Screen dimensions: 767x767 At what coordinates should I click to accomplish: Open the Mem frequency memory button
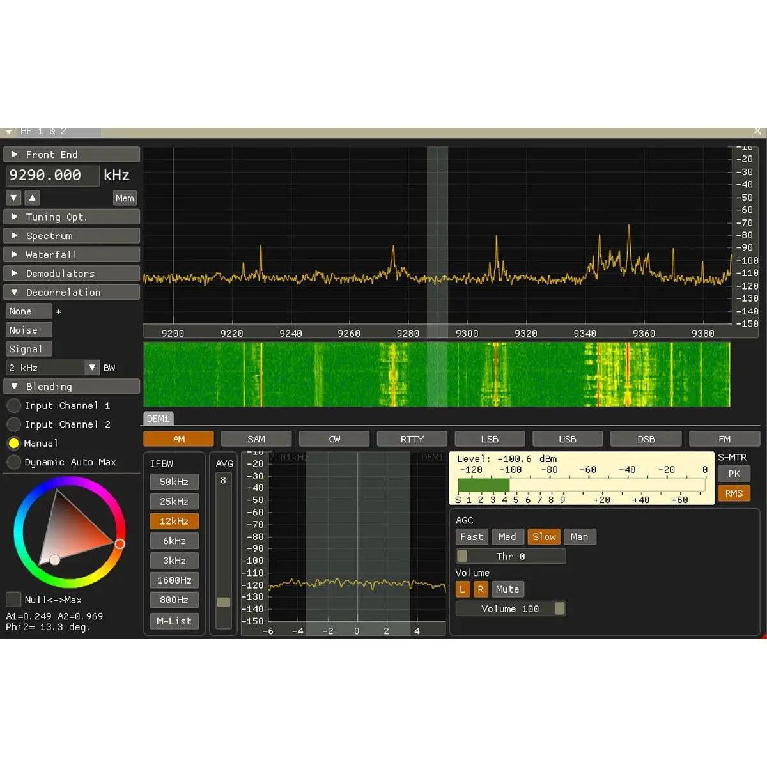[x=125, y=198]
